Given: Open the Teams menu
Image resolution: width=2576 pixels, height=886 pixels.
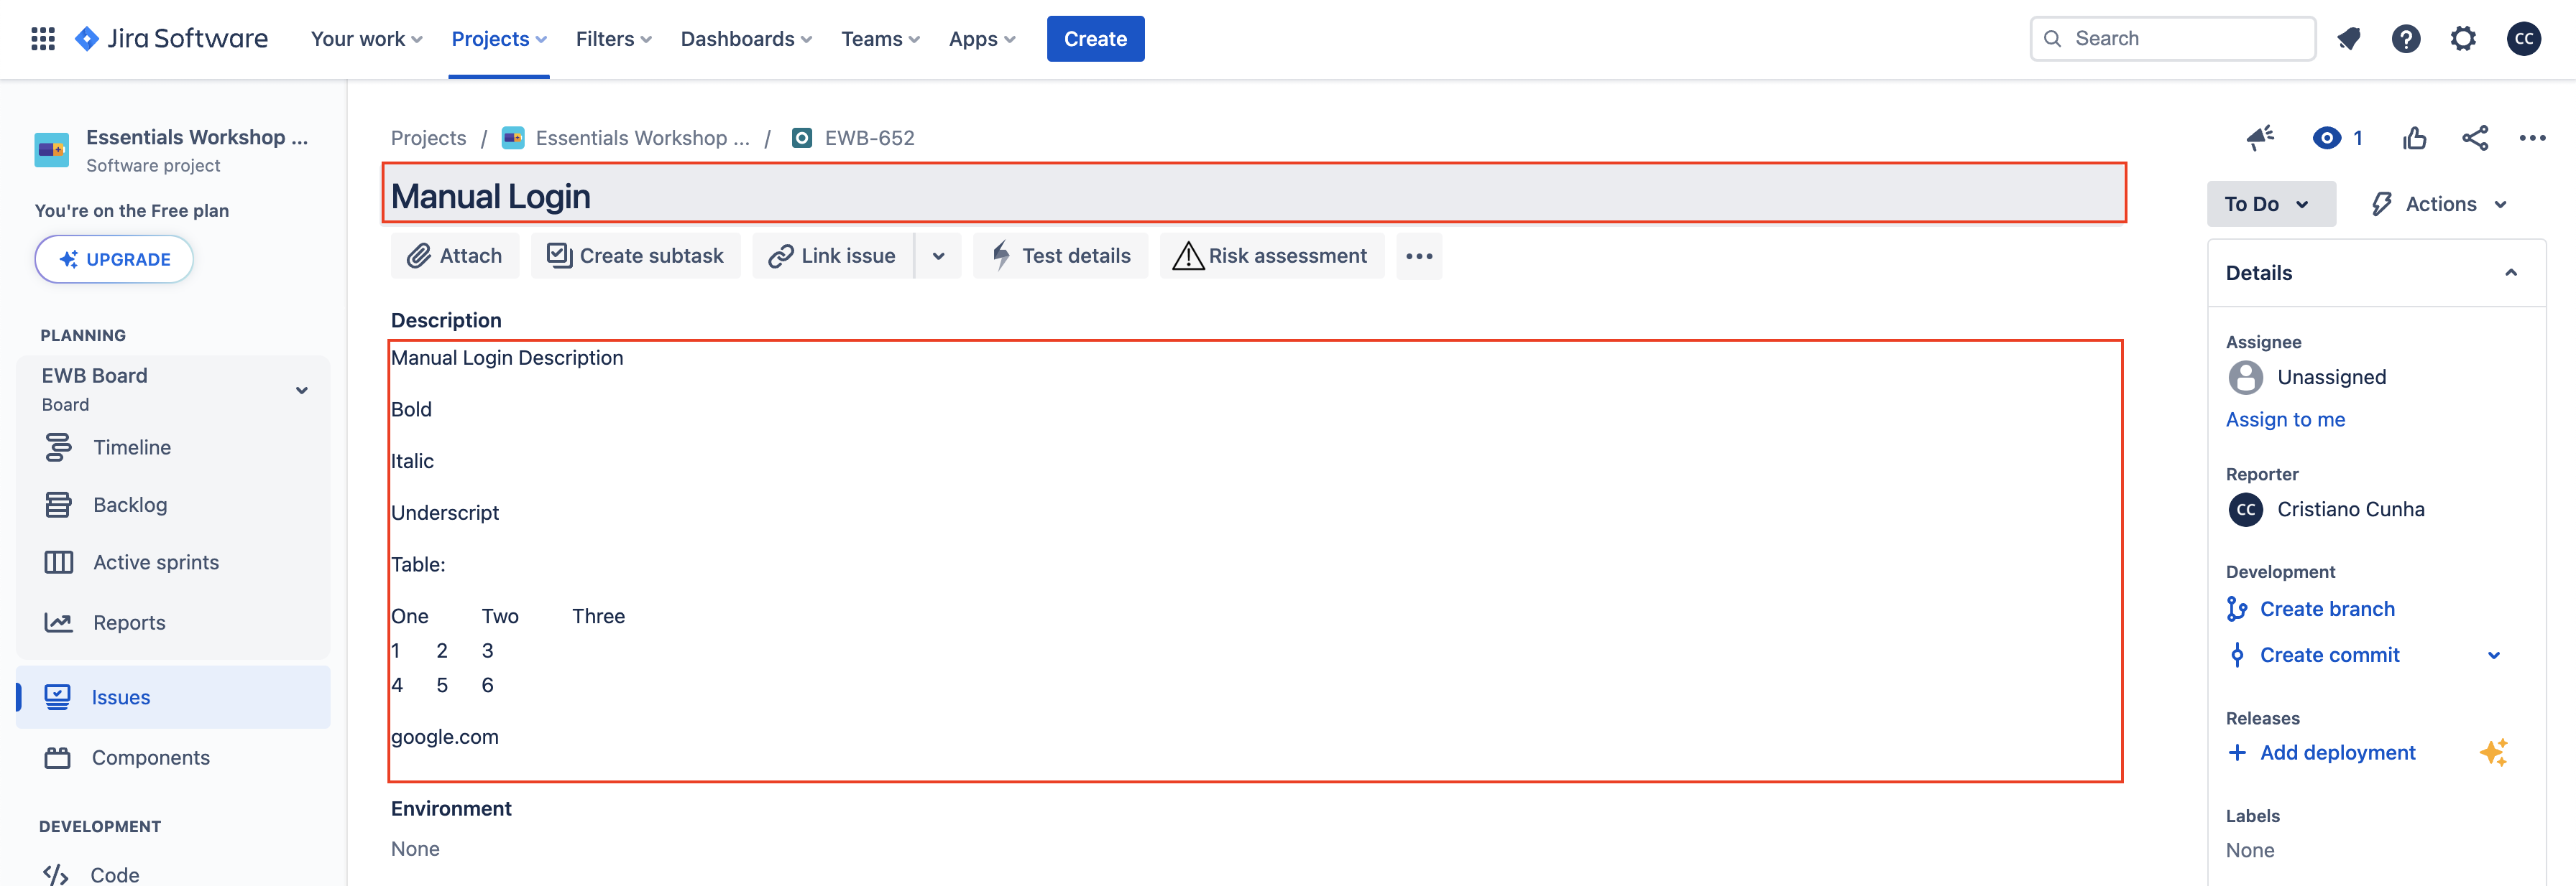Looking at the screenshot, I should [x=880, y=39].
